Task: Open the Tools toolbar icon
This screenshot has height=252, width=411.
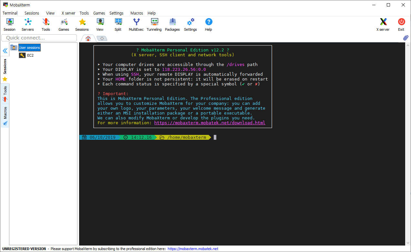Action: pyautogui.click(x=46, y=25)
